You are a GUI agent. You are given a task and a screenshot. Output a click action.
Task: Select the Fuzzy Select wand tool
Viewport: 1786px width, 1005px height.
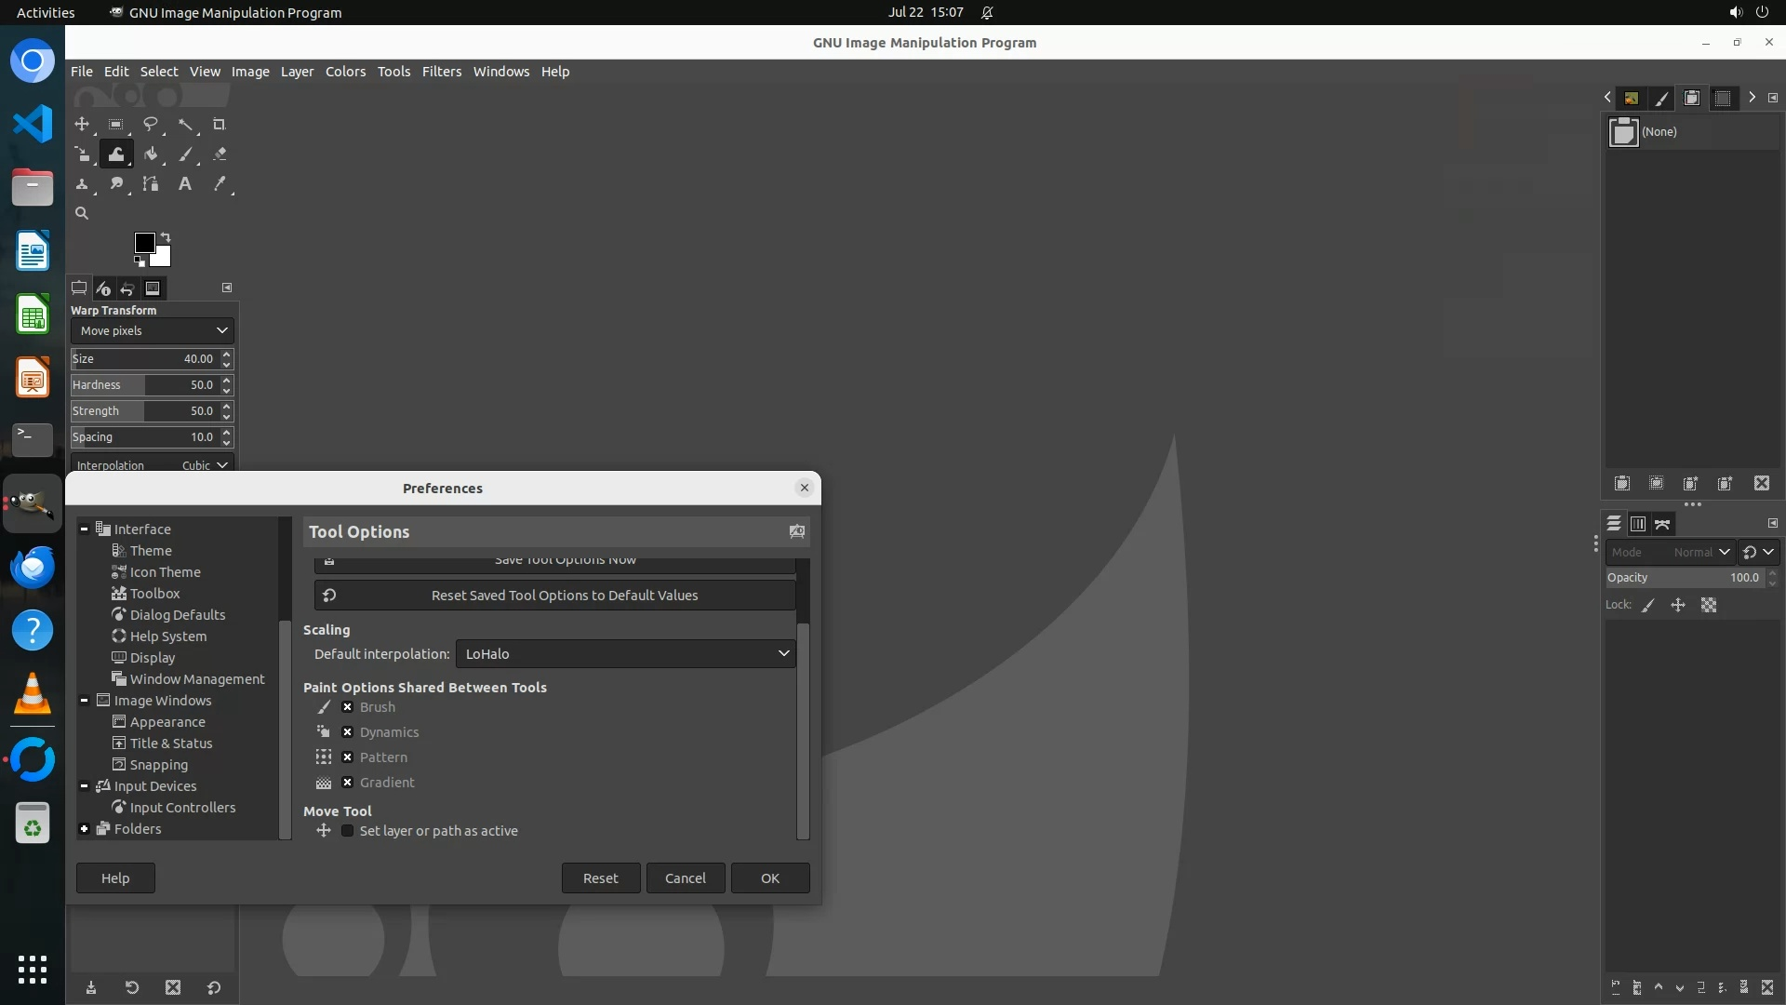coord(185,125)
